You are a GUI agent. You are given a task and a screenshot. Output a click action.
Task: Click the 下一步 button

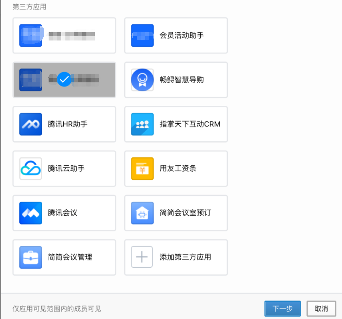283,309
